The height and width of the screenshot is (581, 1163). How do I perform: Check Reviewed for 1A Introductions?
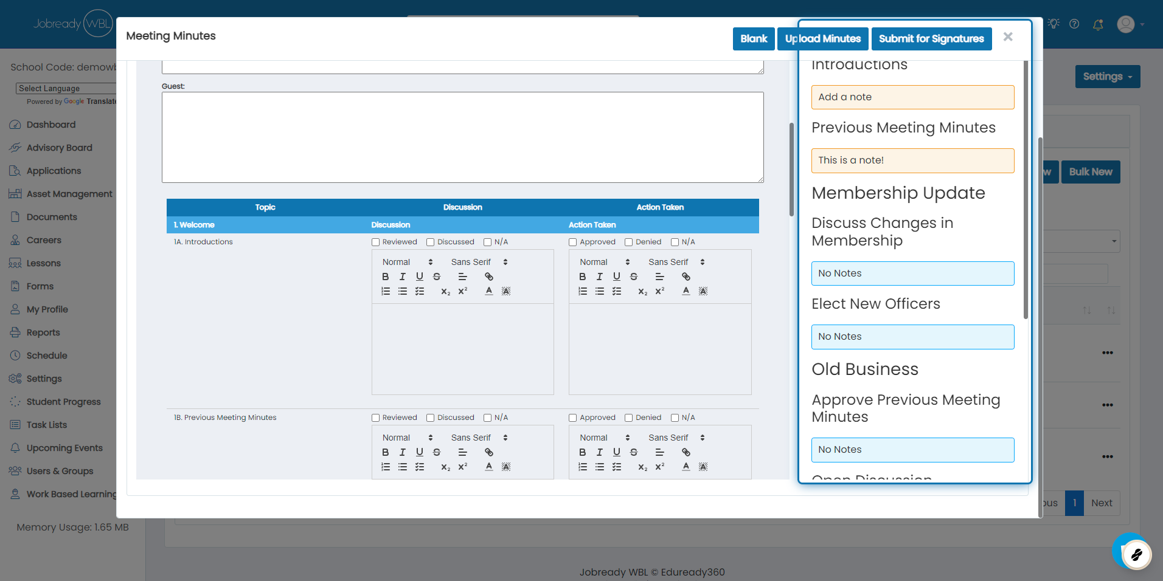pyautogui.click(x=375, y=242)
